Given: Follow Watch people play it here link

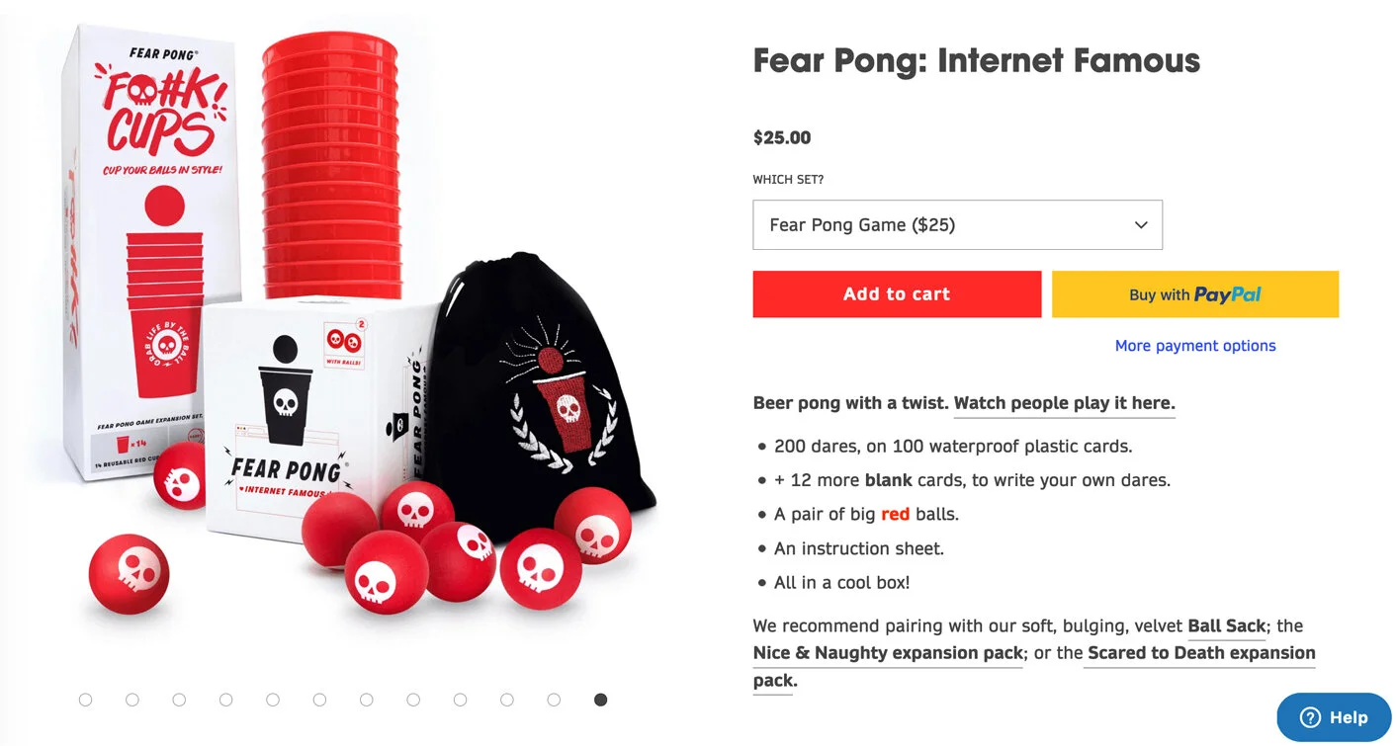Looking at the screenshot, I should (1065, 403).
